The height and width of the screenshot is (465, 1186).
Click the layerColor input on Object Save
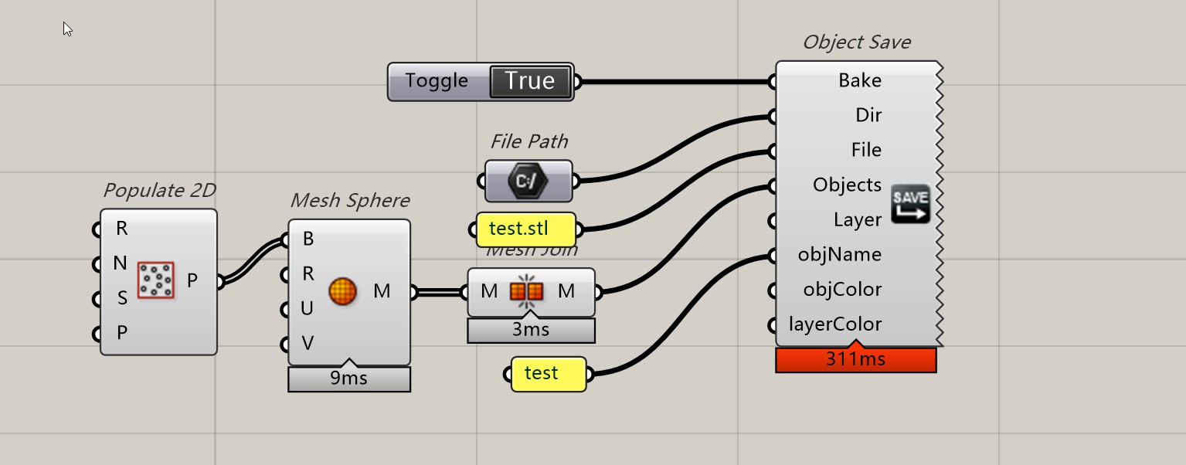click(x=835, y=324)
